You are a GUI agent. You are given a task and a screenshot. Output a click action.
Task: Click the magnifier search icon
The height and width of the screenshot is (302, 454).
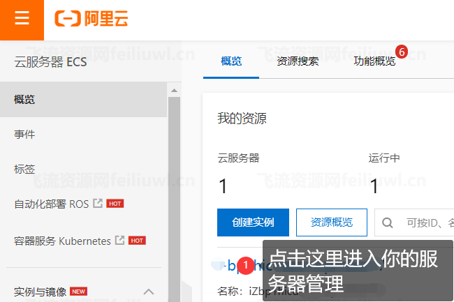tap(388, 222)
